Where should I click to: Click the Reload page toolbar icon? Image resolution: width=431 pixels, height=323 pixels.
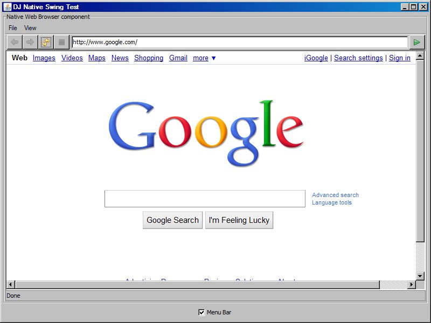coord(46,42)
